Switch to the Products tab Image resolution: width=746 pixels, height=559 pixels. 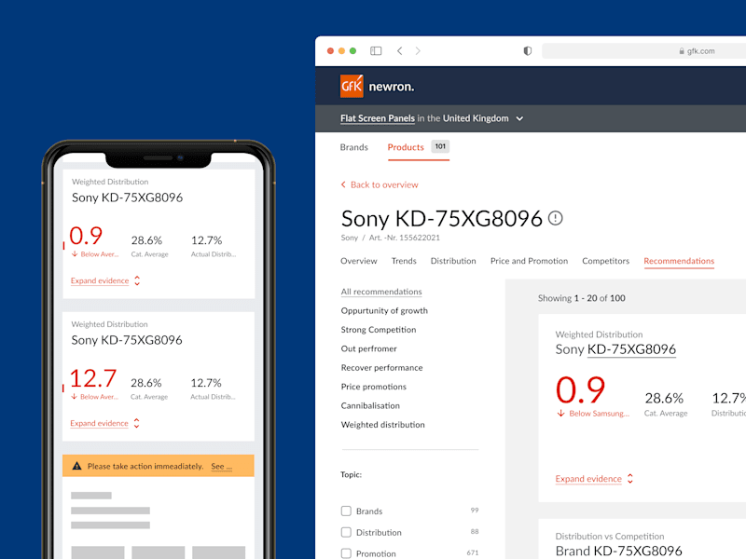coord(406,147)
